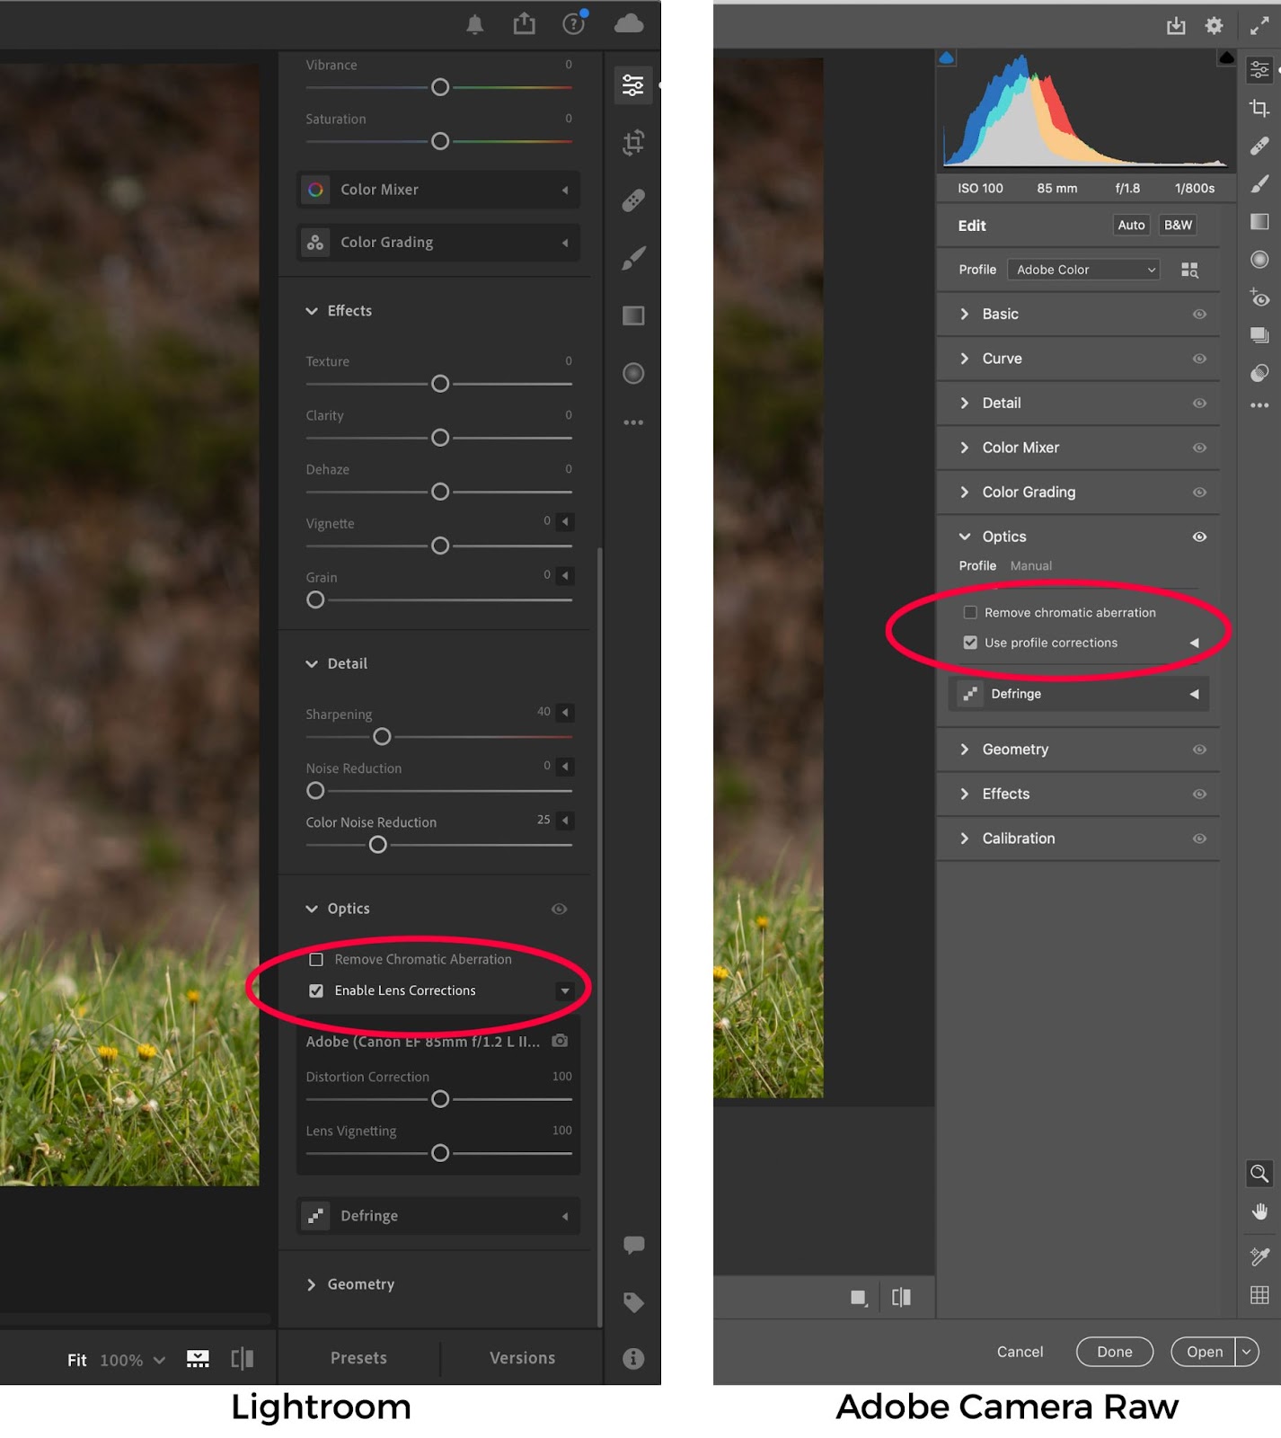Click Lightroom Fit zoom button
1281x1438 pixels.
(77, 1360)
